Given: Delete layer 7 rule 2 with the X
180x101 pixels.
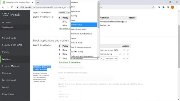Looking at the screenshot, I should (x=128, y=54).
